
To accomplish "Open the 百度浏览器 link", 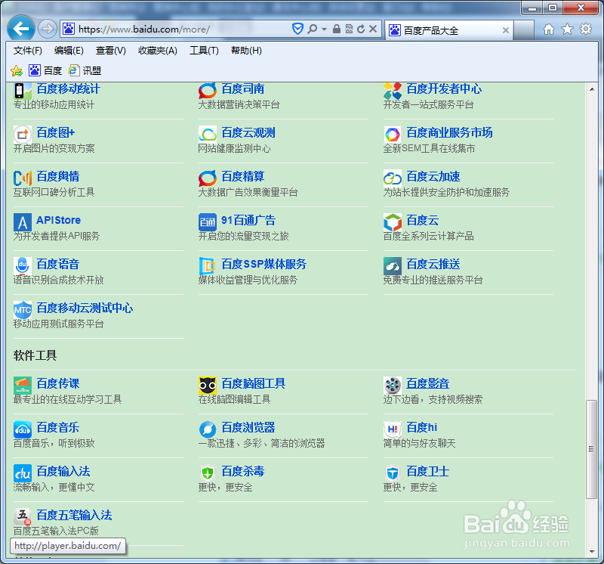I will (248, 427).
